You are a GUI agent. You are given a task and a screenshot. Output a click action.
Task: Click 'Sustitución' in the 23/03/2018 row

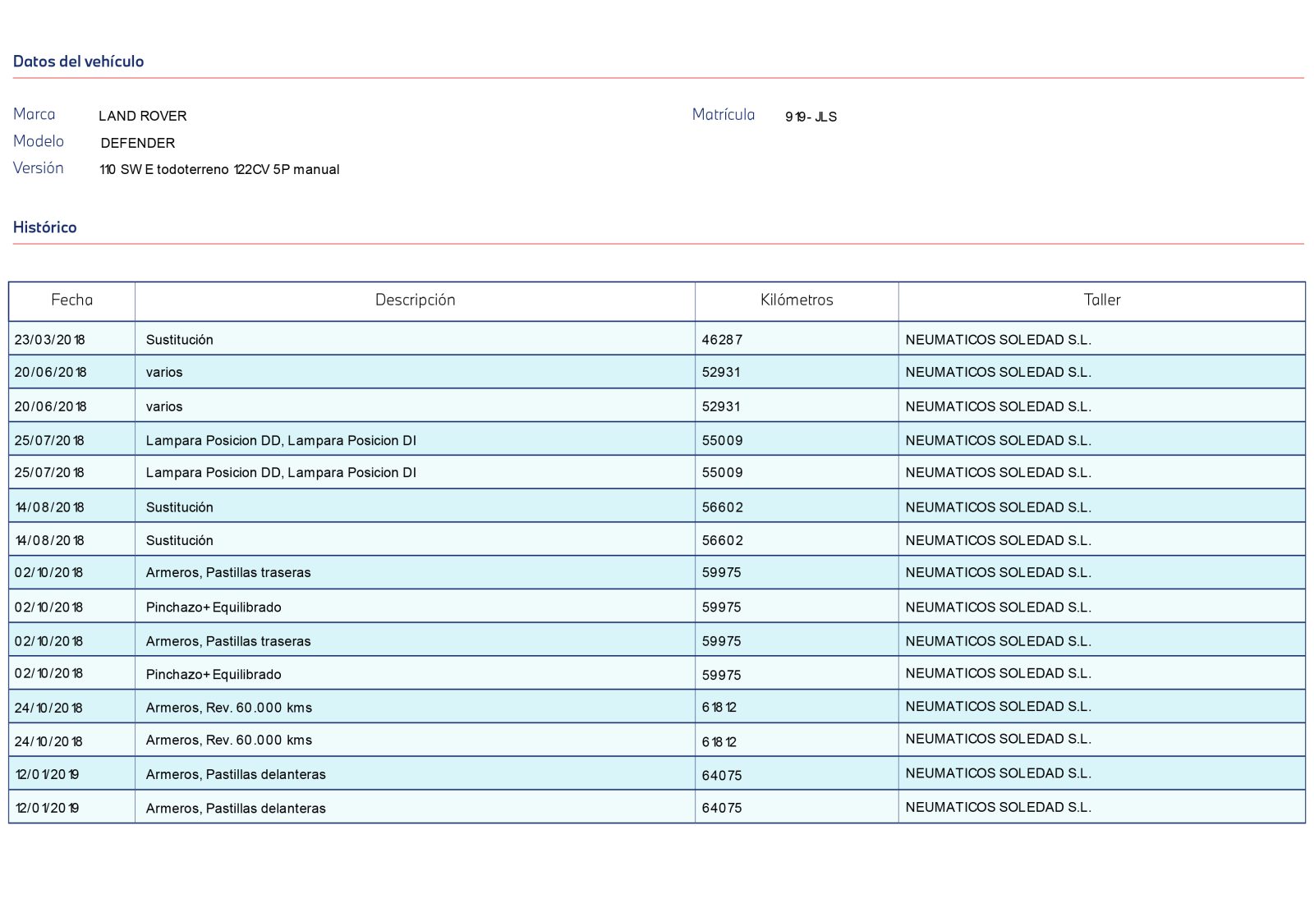click(179, 340)
